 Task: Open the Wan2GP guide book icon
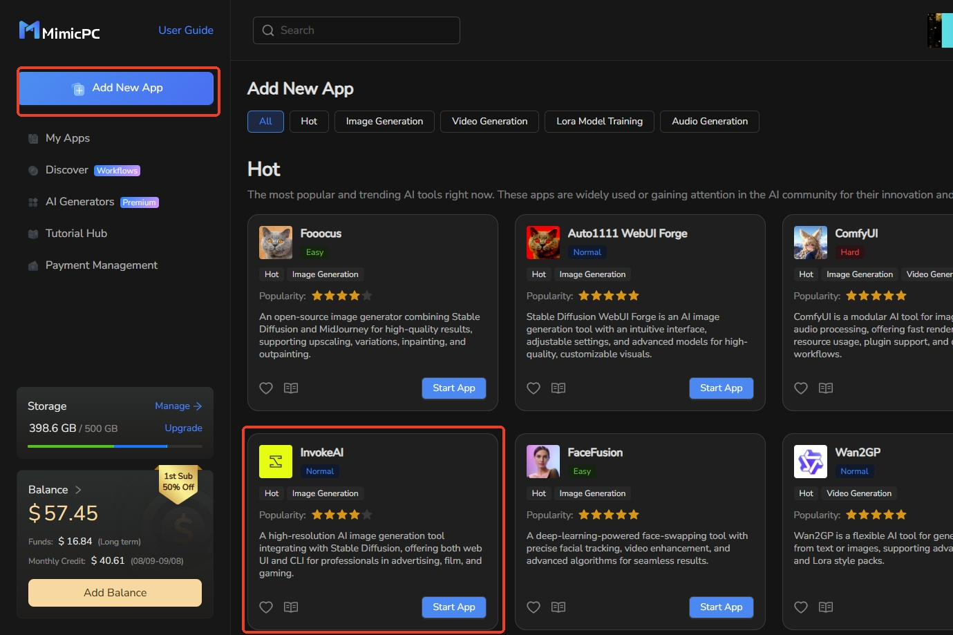(x=826, y=607)
